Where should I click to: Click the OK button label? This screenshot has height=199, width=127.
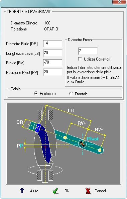(x=67, y=191)
